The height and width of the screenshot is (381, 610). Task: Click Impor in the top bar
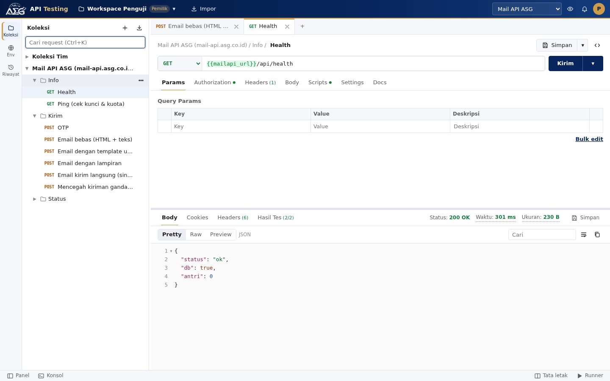(204, 9)
